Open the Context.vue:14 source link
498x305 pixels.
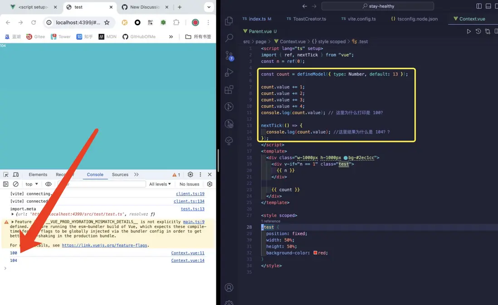(188, 261)
